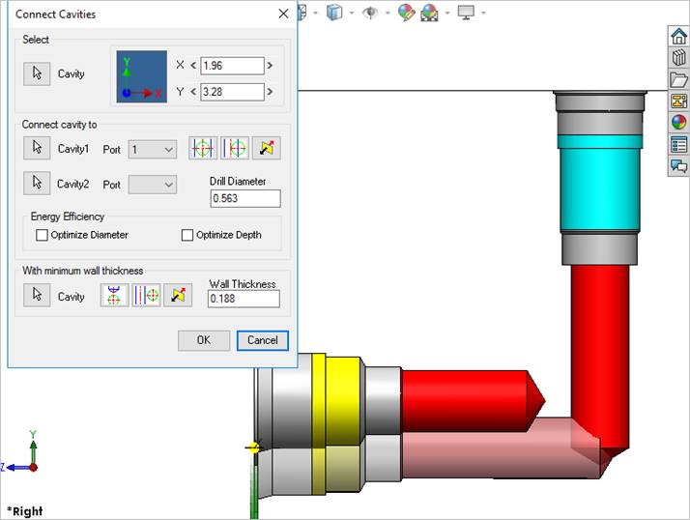Increase Y value with right arrow

pos(270,92)
